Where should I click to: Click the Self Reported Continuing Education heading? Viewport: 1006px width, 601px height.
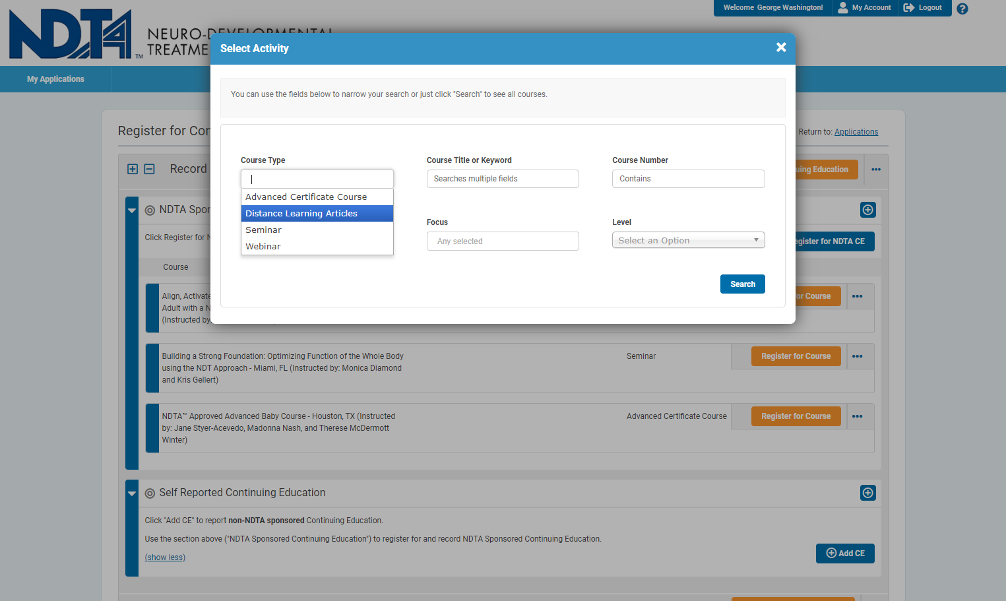coord(242,493)
